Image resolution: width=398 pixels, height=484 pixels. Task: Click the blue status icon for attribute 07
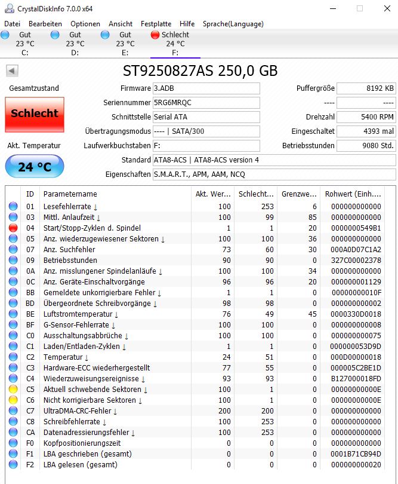13,249
